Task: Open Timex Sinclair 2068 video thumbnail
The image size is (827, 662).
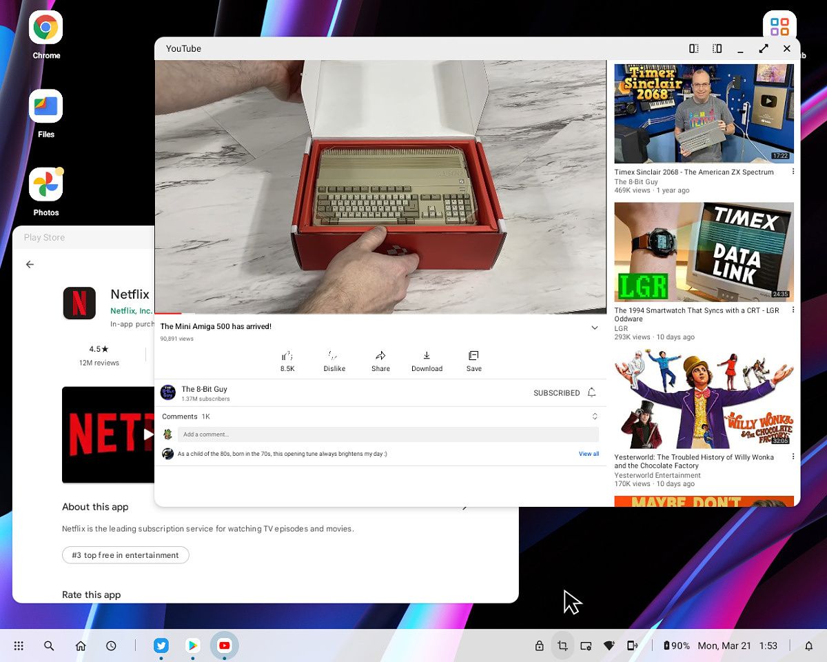Action: click(x=704, y=114)
